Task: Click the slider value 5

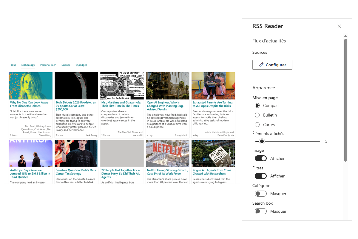Action: [326, 141]
